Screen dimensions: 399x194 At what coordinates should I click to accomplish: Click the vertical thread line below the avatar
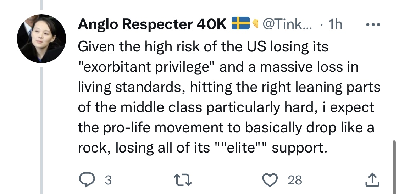(41, 128)
